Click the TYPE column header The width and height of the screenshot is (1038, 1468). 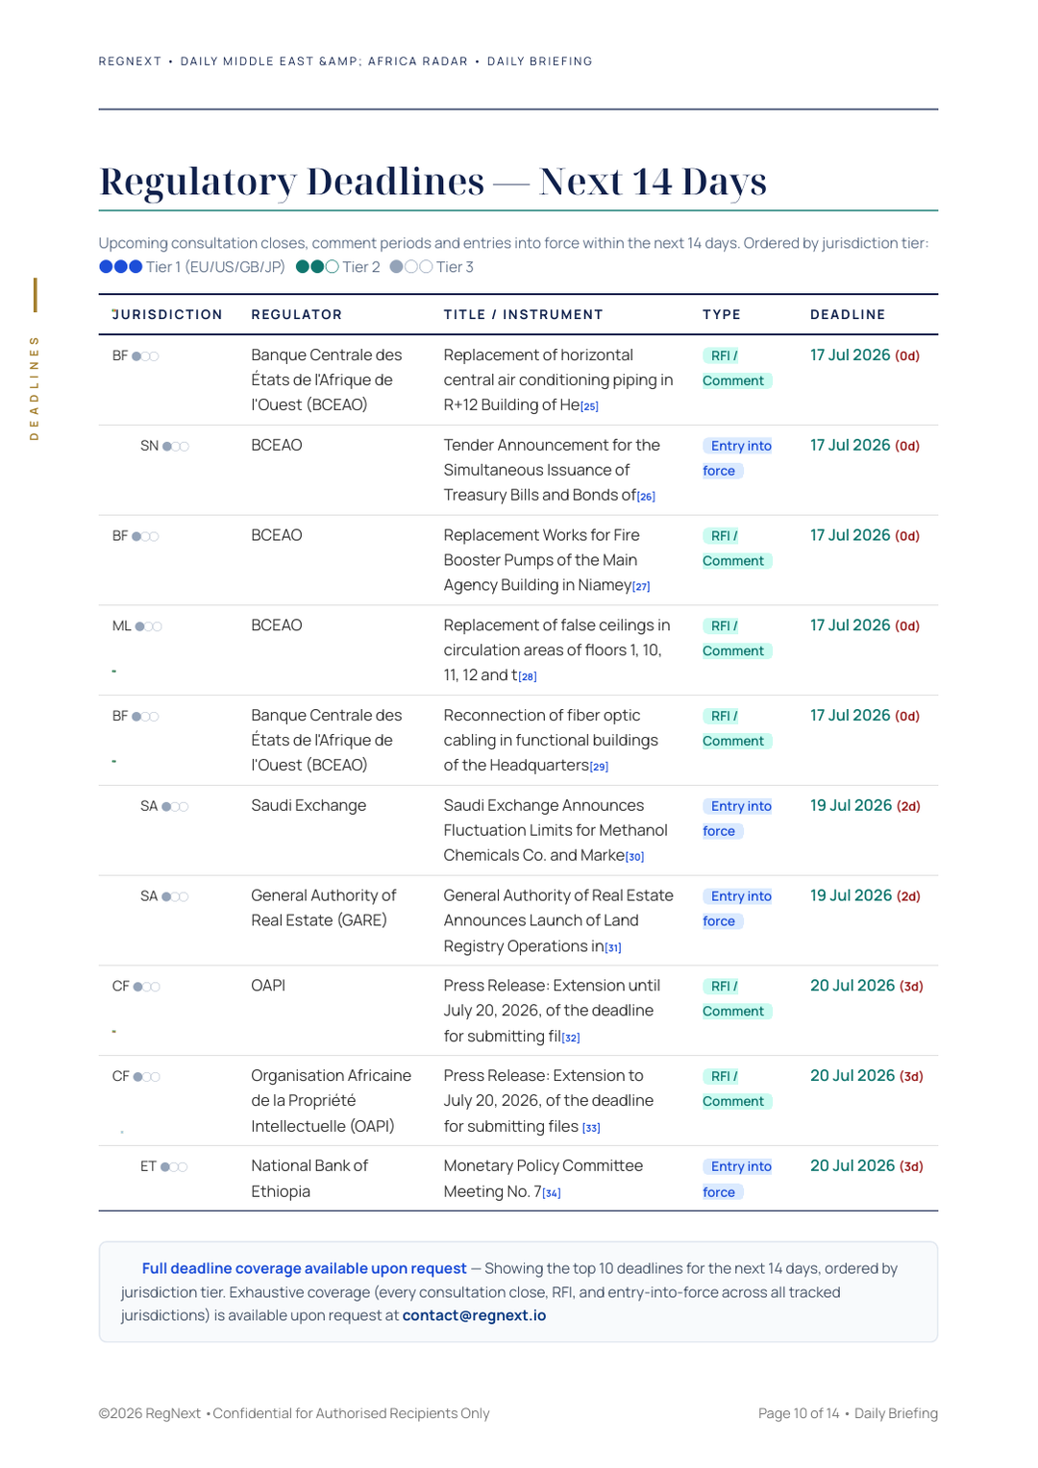tap(721, 314)
